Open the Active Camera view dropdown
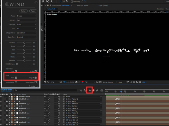The image size is (169, 126). click(109, 82)
